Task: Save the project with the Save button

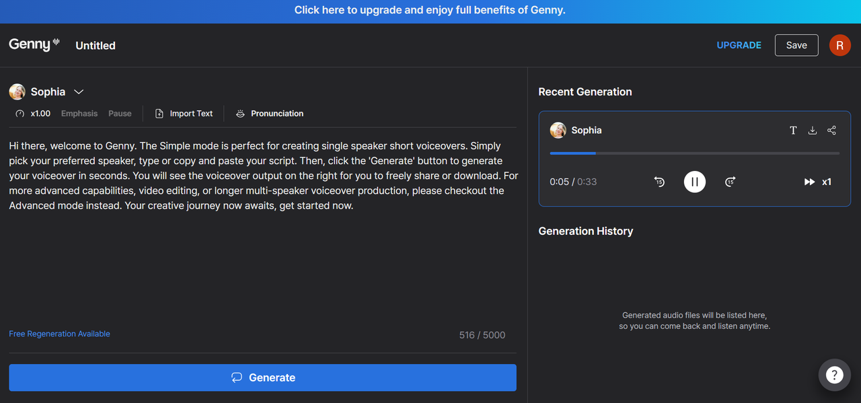Action: pyautogui.click(x=796, y=45)
